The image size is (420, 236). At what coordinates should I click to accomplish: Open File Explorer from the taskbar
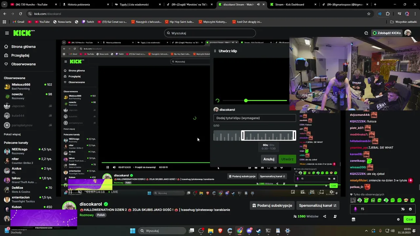point(211,231)
